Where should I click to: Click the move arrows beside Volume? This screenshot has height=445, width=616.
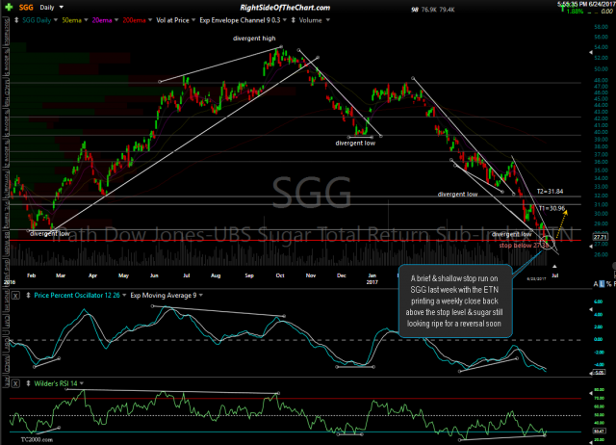click(293, 20)
